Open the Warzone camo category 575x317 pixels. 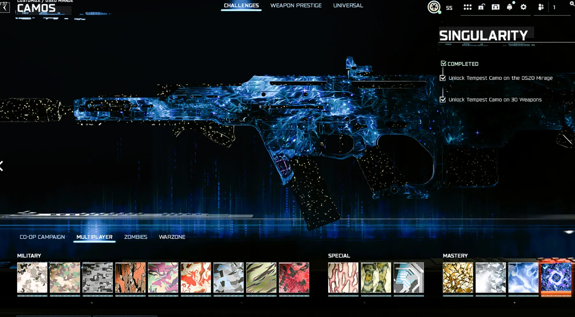[172, 237]
